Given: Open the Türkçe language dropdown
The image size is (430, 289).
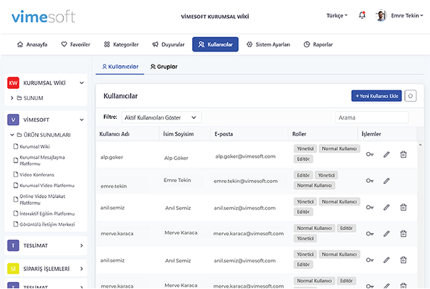Looking at the screenshot, I should pyautogui.click(x=337, y=15).
